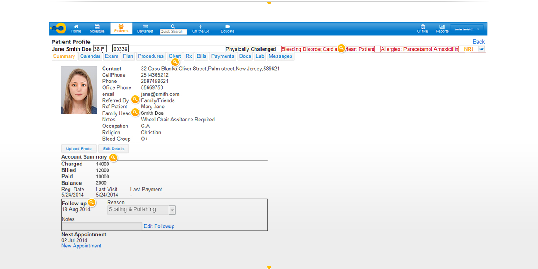
Task: Open the clinic name dropdown at top right
Action: [467, 29]
